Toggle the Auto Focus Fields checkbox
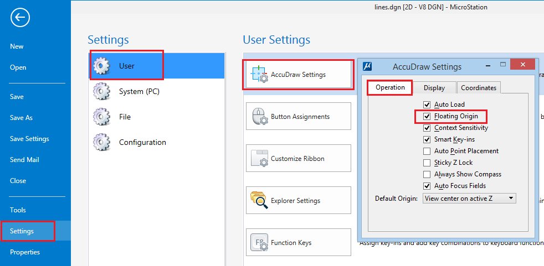Image resolution: width=544 pixels, height=266 pixels. 427,186
